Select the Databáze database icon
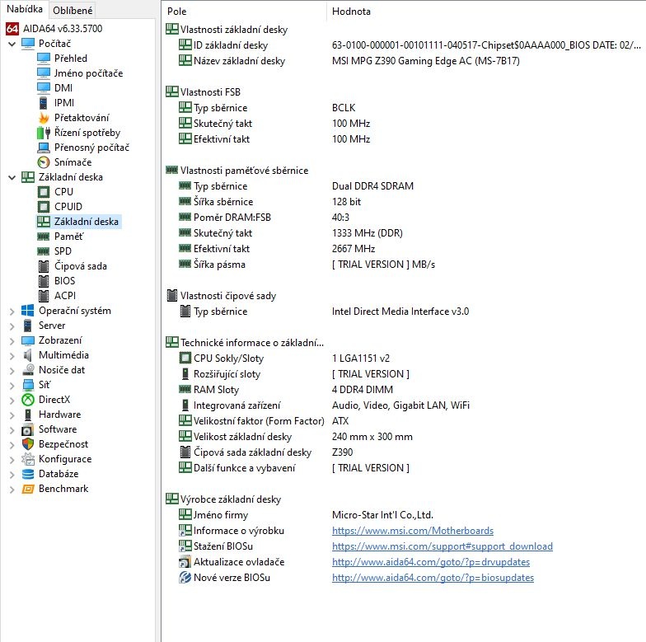 [28, 474]
